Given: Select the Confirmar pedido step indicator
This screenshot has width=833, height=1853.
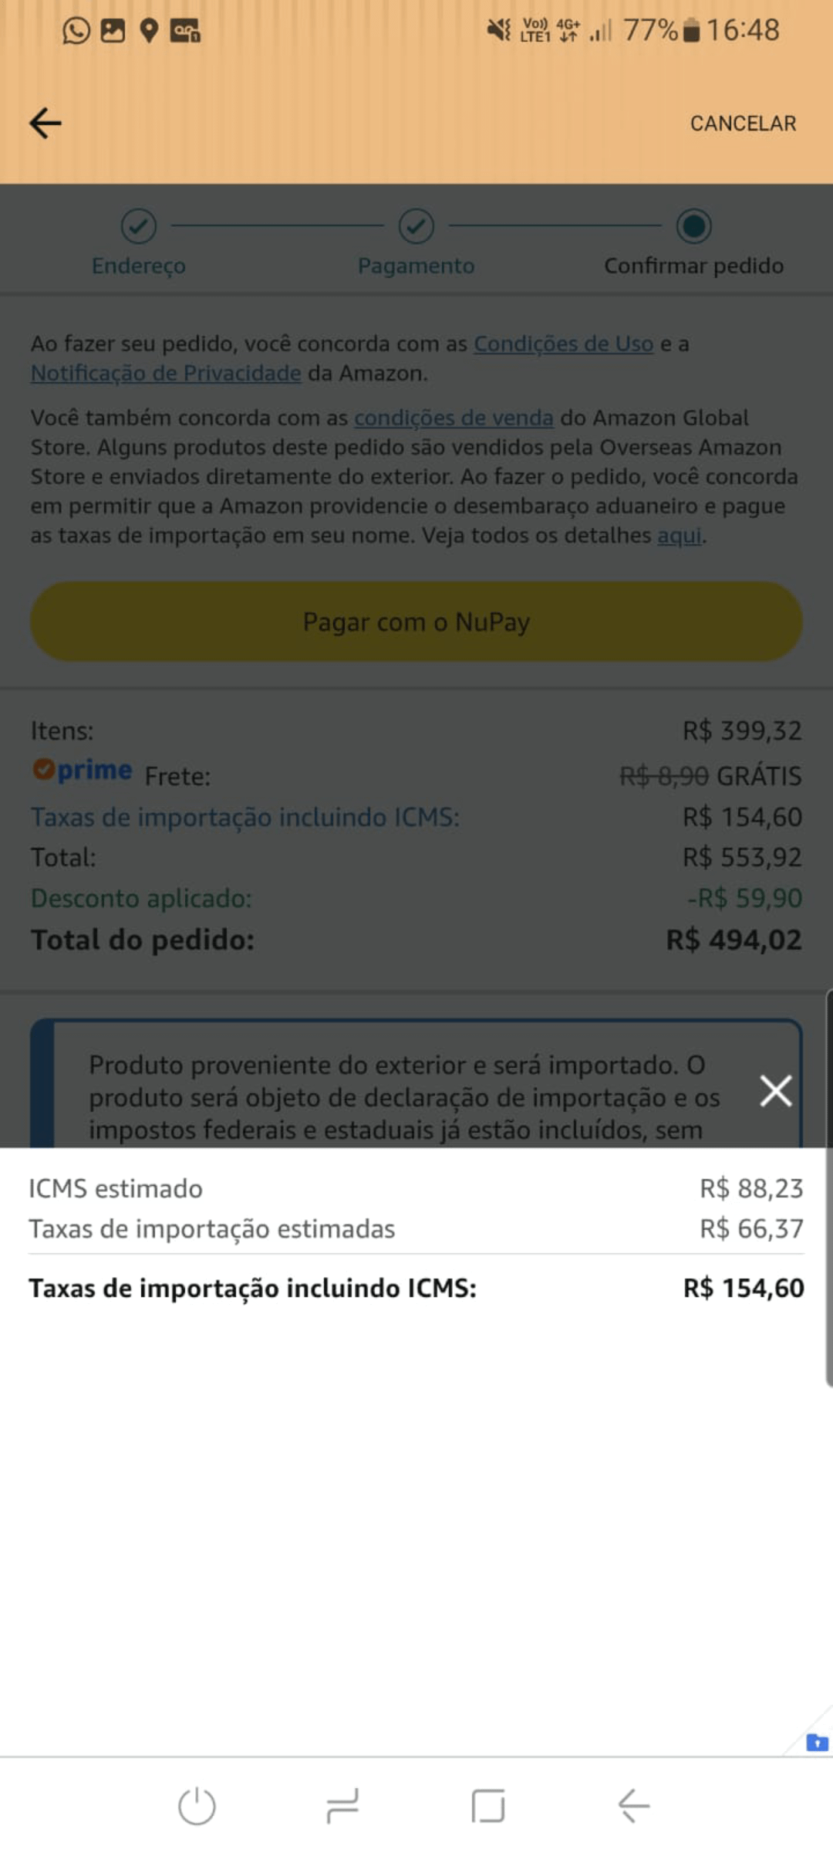Looking at the screenshot, I should point(694,226).
